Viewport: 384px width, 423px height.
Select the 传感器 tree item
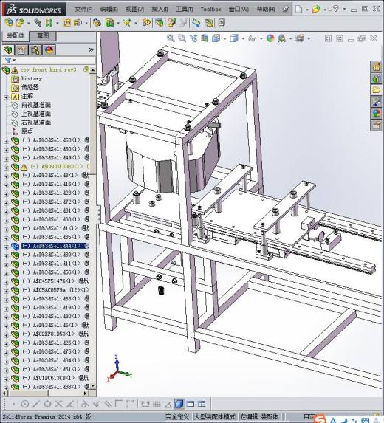pos(30,87)
